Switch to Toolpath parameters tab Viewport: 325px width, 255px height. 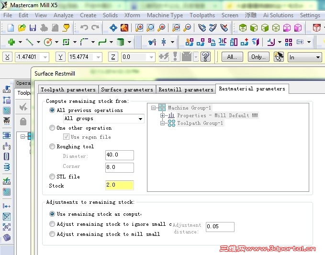coord(68,89)
